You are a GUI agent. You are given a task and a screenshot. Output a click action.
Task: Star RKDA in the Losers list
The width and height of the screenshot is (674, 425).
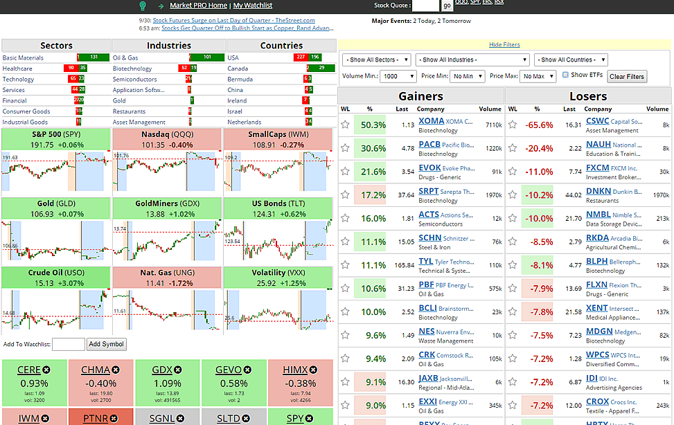[x=513, y=242]
